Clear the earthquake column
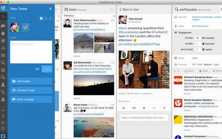222x139 pixels. [204, 71]
